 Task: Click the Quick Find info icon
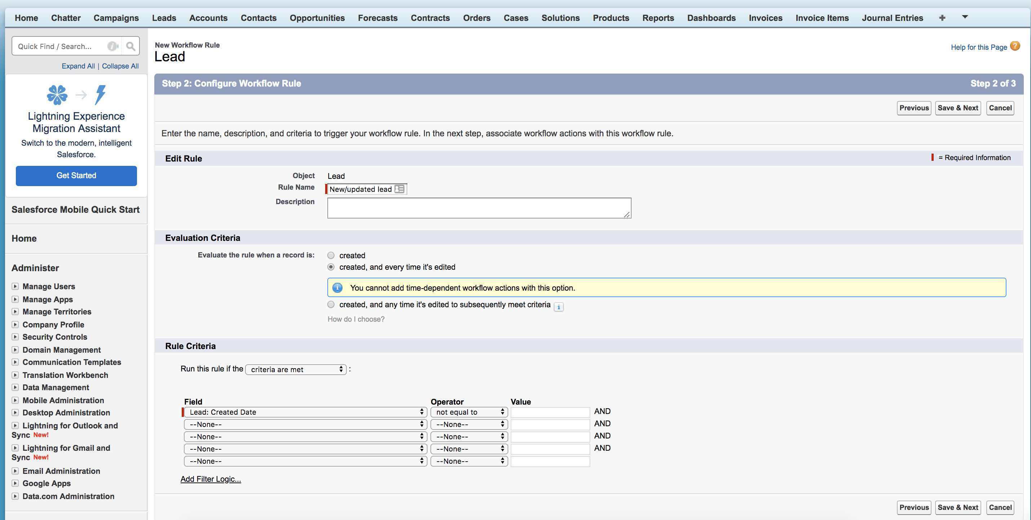[112, 47]
